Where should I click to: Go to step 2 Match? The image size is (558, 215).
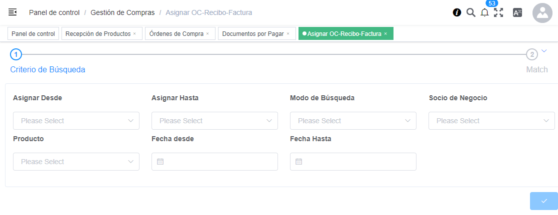532,54
